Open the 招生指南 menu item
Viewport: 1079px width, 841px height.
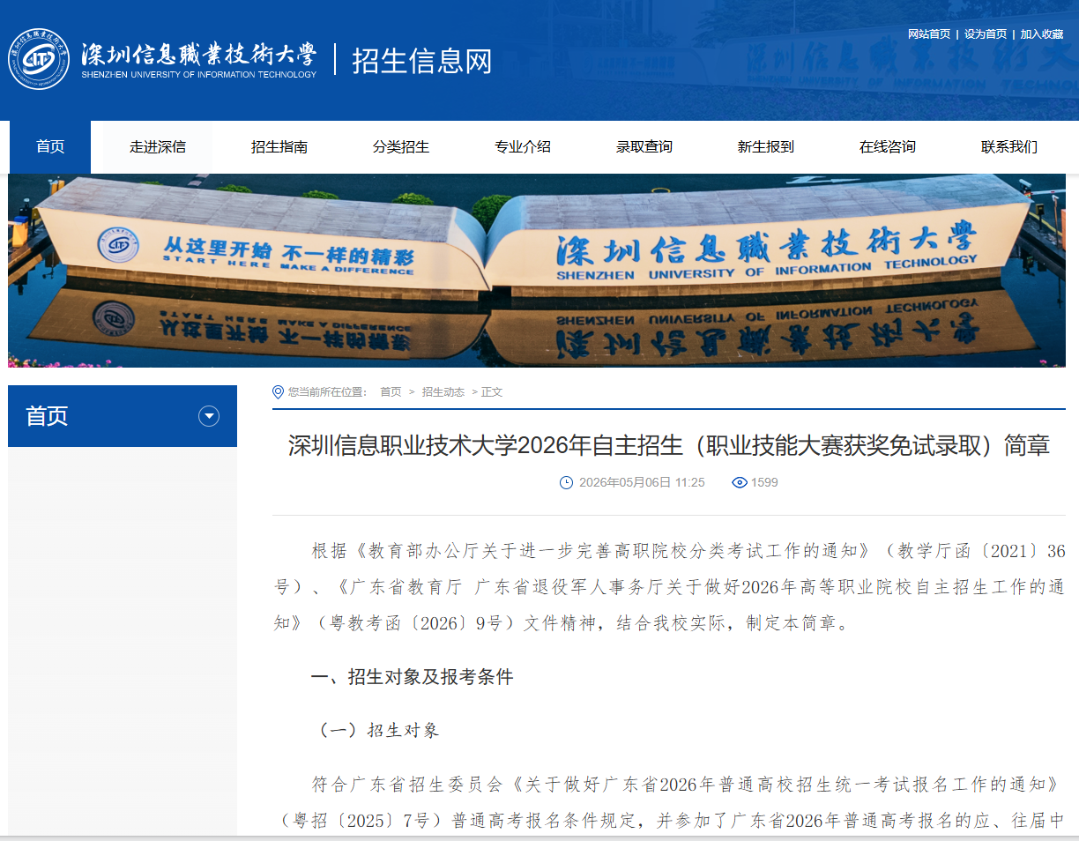click(x=279, y=147)
